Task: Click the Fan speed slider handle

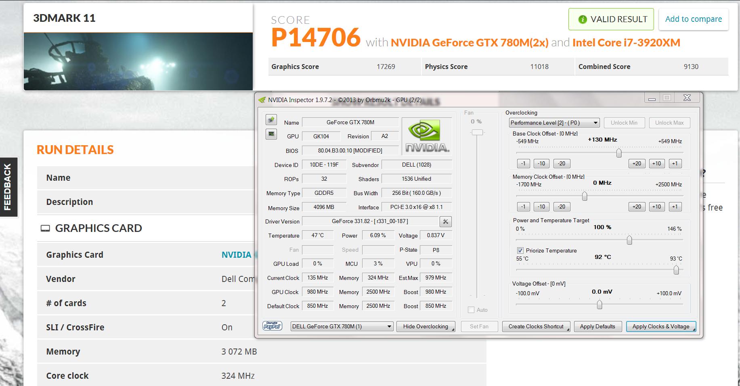Action: click(477, 132)
